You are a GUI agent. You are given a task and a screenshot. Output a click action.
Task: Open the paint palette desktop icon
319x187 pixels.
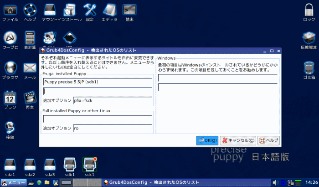pyautogui.click(x=50, y=38)
